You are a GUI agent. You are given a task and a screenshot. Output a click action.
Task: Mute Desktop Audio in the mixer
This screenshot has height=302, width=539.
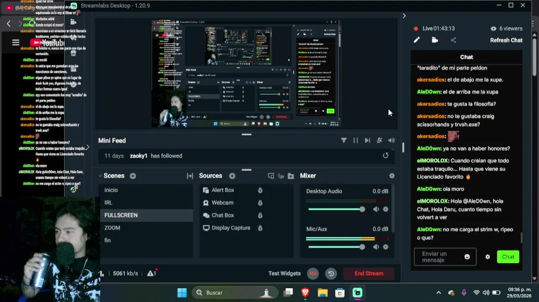tap(376, 209)
